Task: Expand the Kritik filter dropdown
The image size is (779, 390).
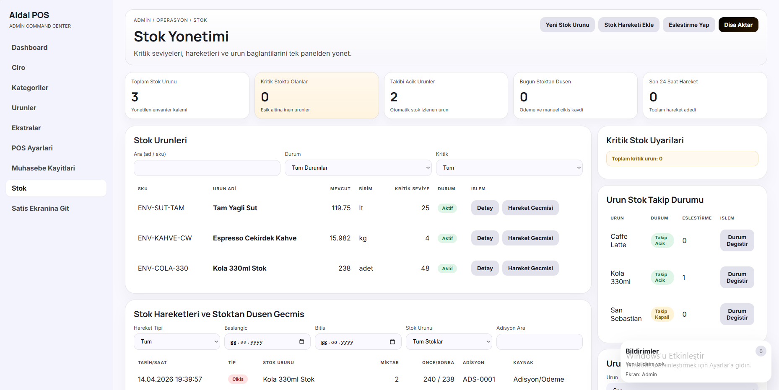Action: pos(509,168)
